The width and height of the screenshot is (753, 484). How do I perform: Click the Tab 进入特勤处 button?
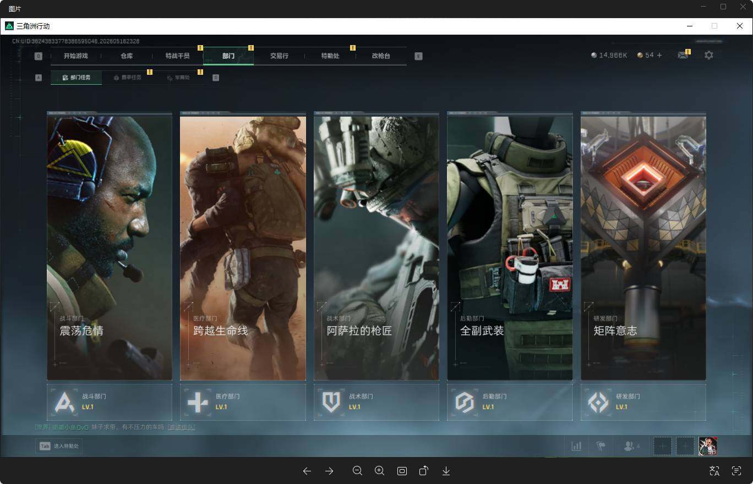click(59, 446)
